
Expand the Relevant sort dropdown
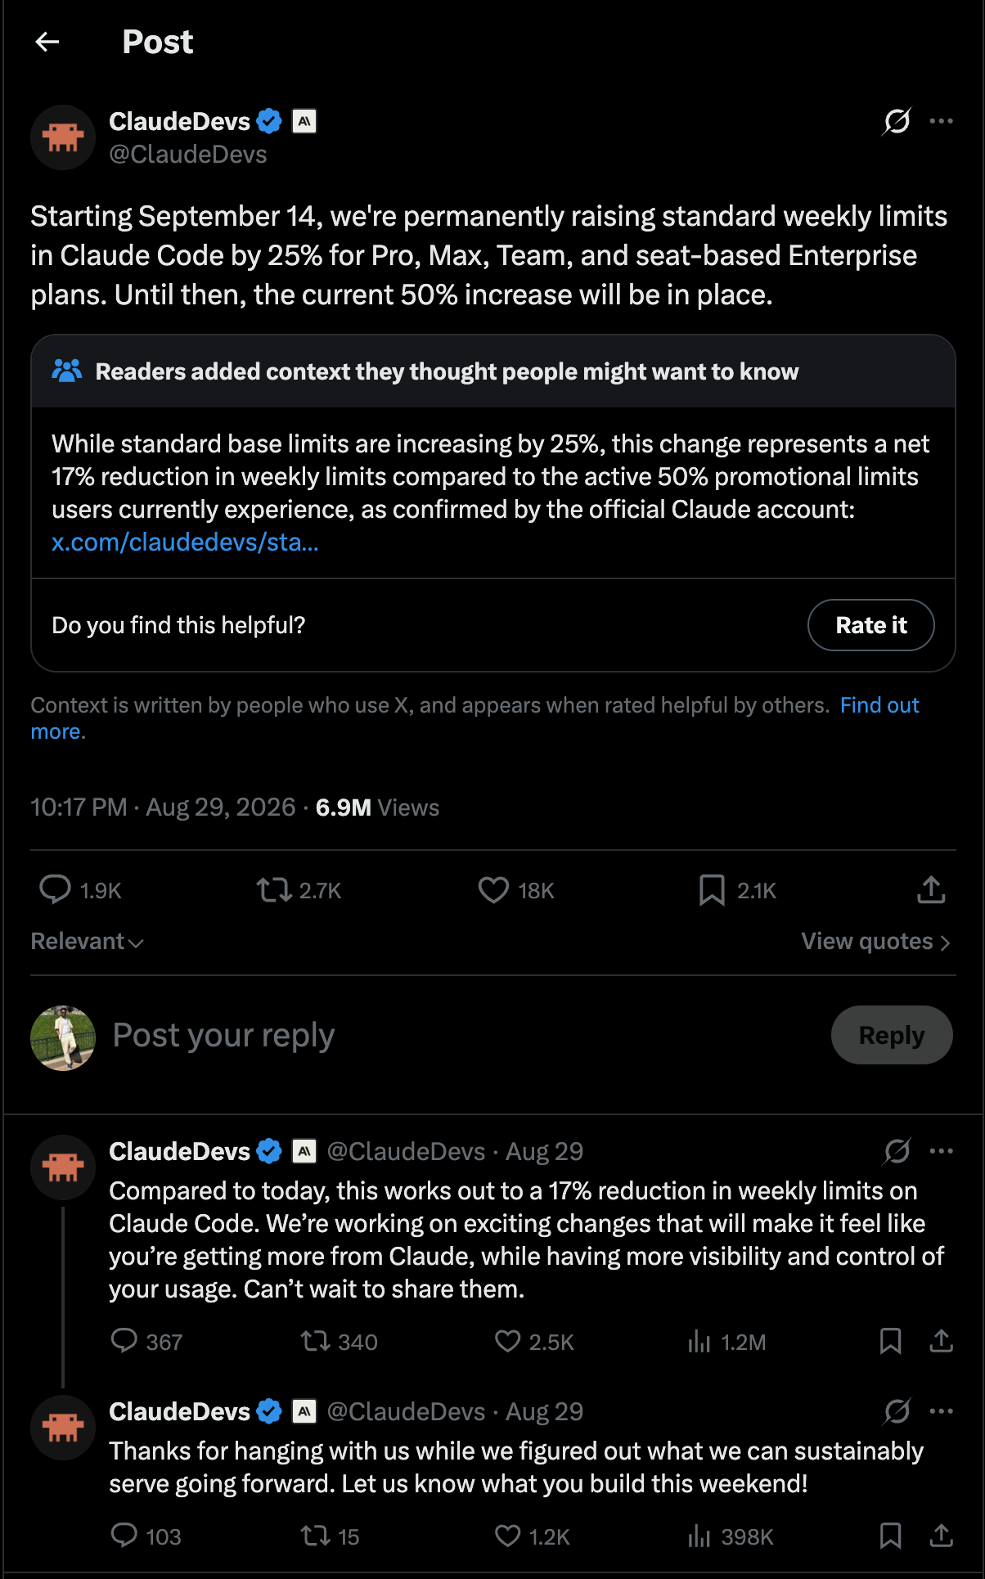point(87,942)
